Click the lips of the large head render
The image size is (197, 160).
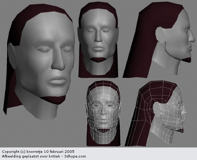(58, 80)
